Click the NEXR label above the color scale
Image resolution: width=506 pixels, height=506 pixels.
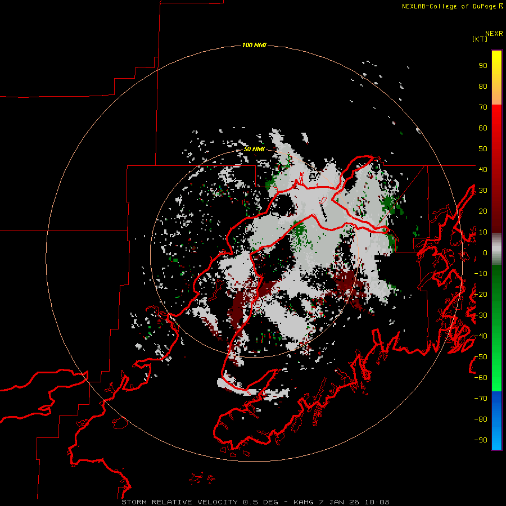494,34
